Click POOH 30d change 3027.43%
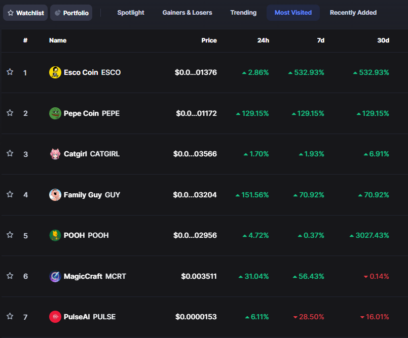Screen dimensions: 408x338 369,235
